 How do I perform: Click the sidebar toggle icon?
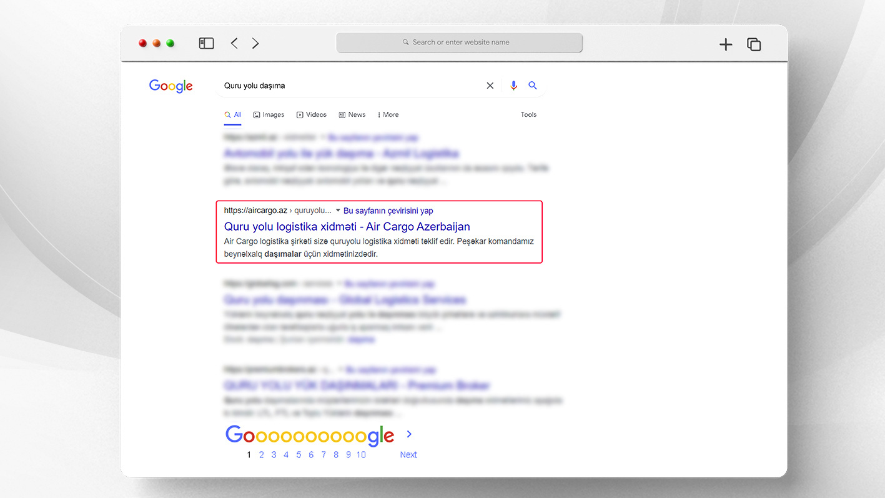206,43
